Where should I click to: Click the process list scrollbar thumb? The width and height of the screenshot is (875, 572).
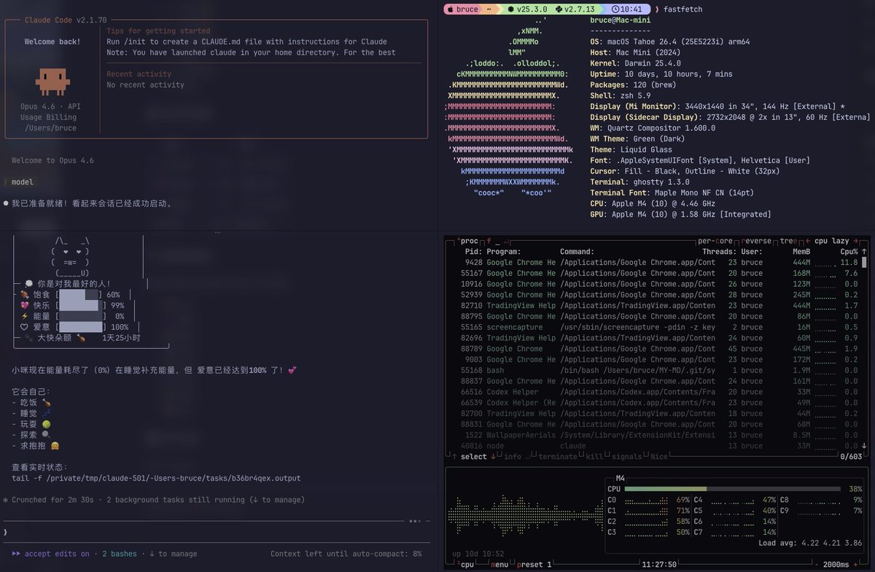point(865,261)
